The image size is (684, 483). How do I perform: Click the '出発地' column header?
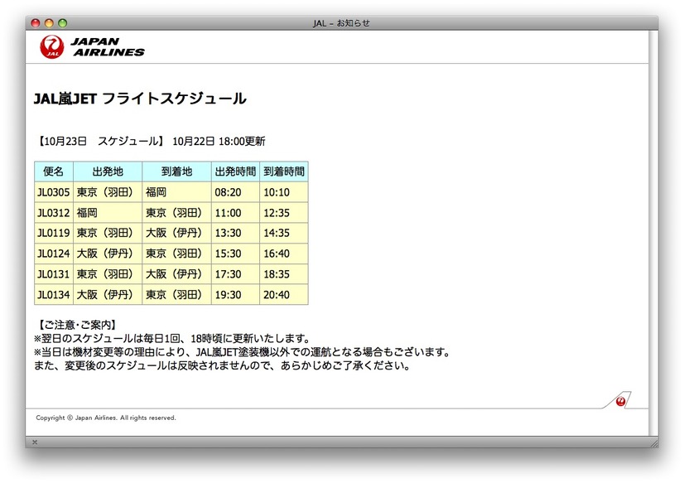pos(108,171)
